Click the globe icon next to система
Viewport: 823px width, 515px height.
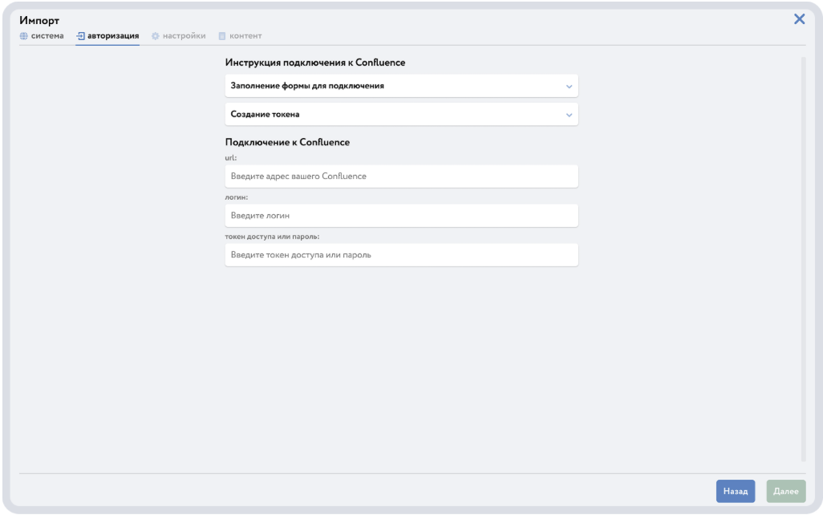[x=23, y=36]
